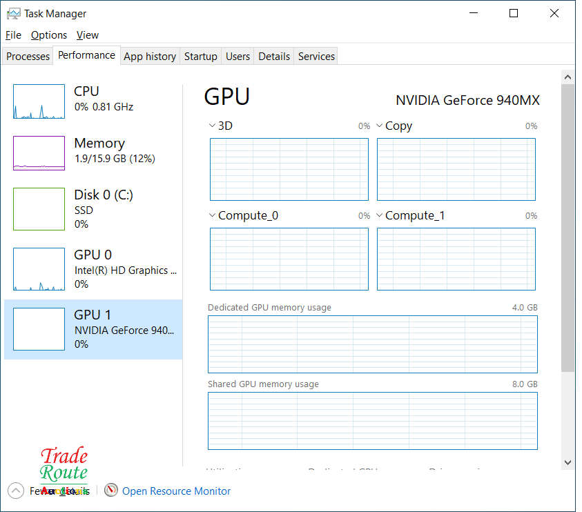
Task: Switch to the Services tab
Action: pyautogui.click(x=316, y=56)
